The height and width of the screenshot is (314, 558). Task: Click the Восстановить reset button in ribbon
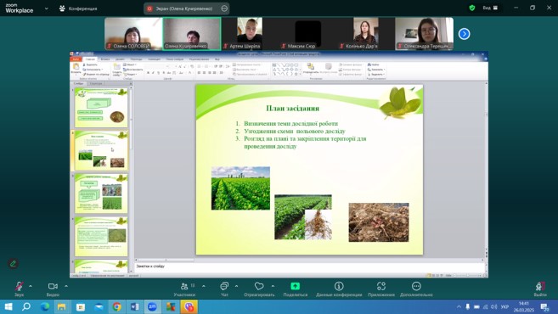click(x=133, y=70)
